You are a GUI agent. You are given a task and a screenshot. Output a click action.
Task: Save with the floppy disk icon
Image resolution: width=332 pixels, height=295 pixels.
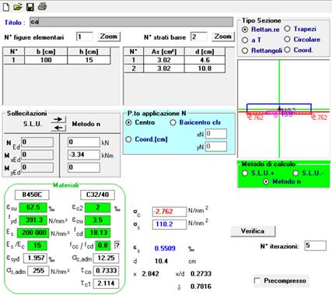pyautogui.click(x=30, y=7)
